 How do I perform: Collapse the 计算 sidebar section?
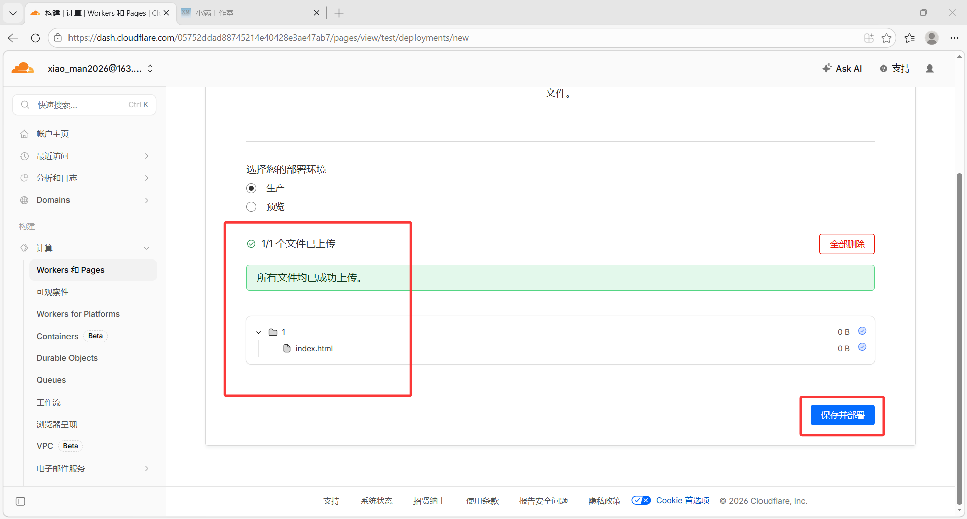coord(146,248)
